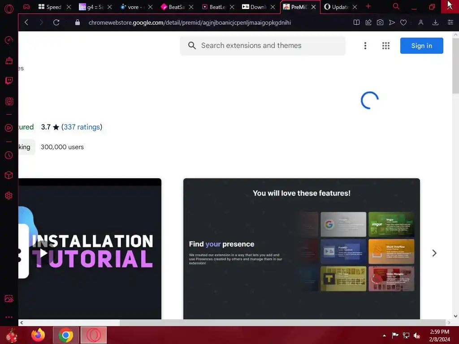Click horizontal scrollbar left arrow
This screenshot has height=344, width=459.
click(x=22, y=322)
